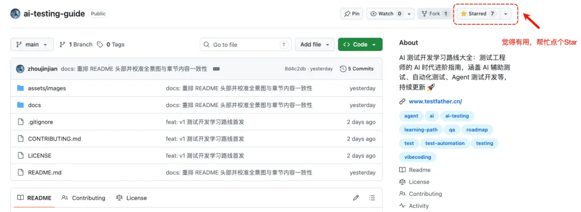Click the zhoujinjian commit author avatar
Image resolution: width=581 pixels, height=212 pixels.
pos(20,68)
